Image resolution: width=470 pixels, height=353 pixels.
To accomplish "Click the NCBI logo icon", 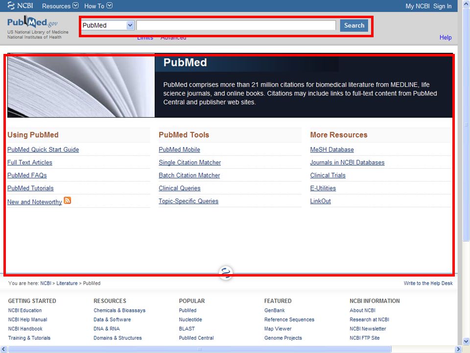I will 11,6.
